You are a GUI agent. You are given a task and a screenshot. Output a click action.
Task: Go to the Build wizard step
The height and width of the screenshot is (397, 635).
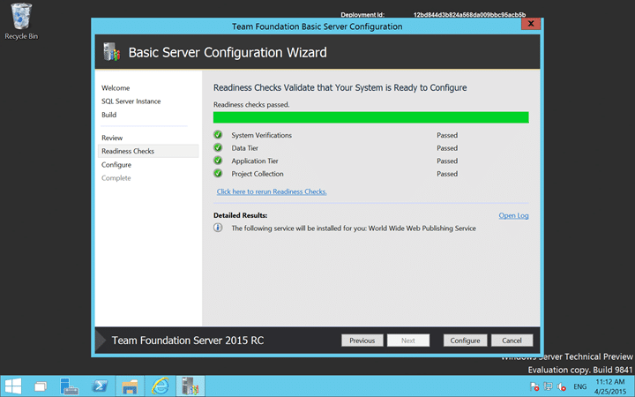[x=109, y=115]
